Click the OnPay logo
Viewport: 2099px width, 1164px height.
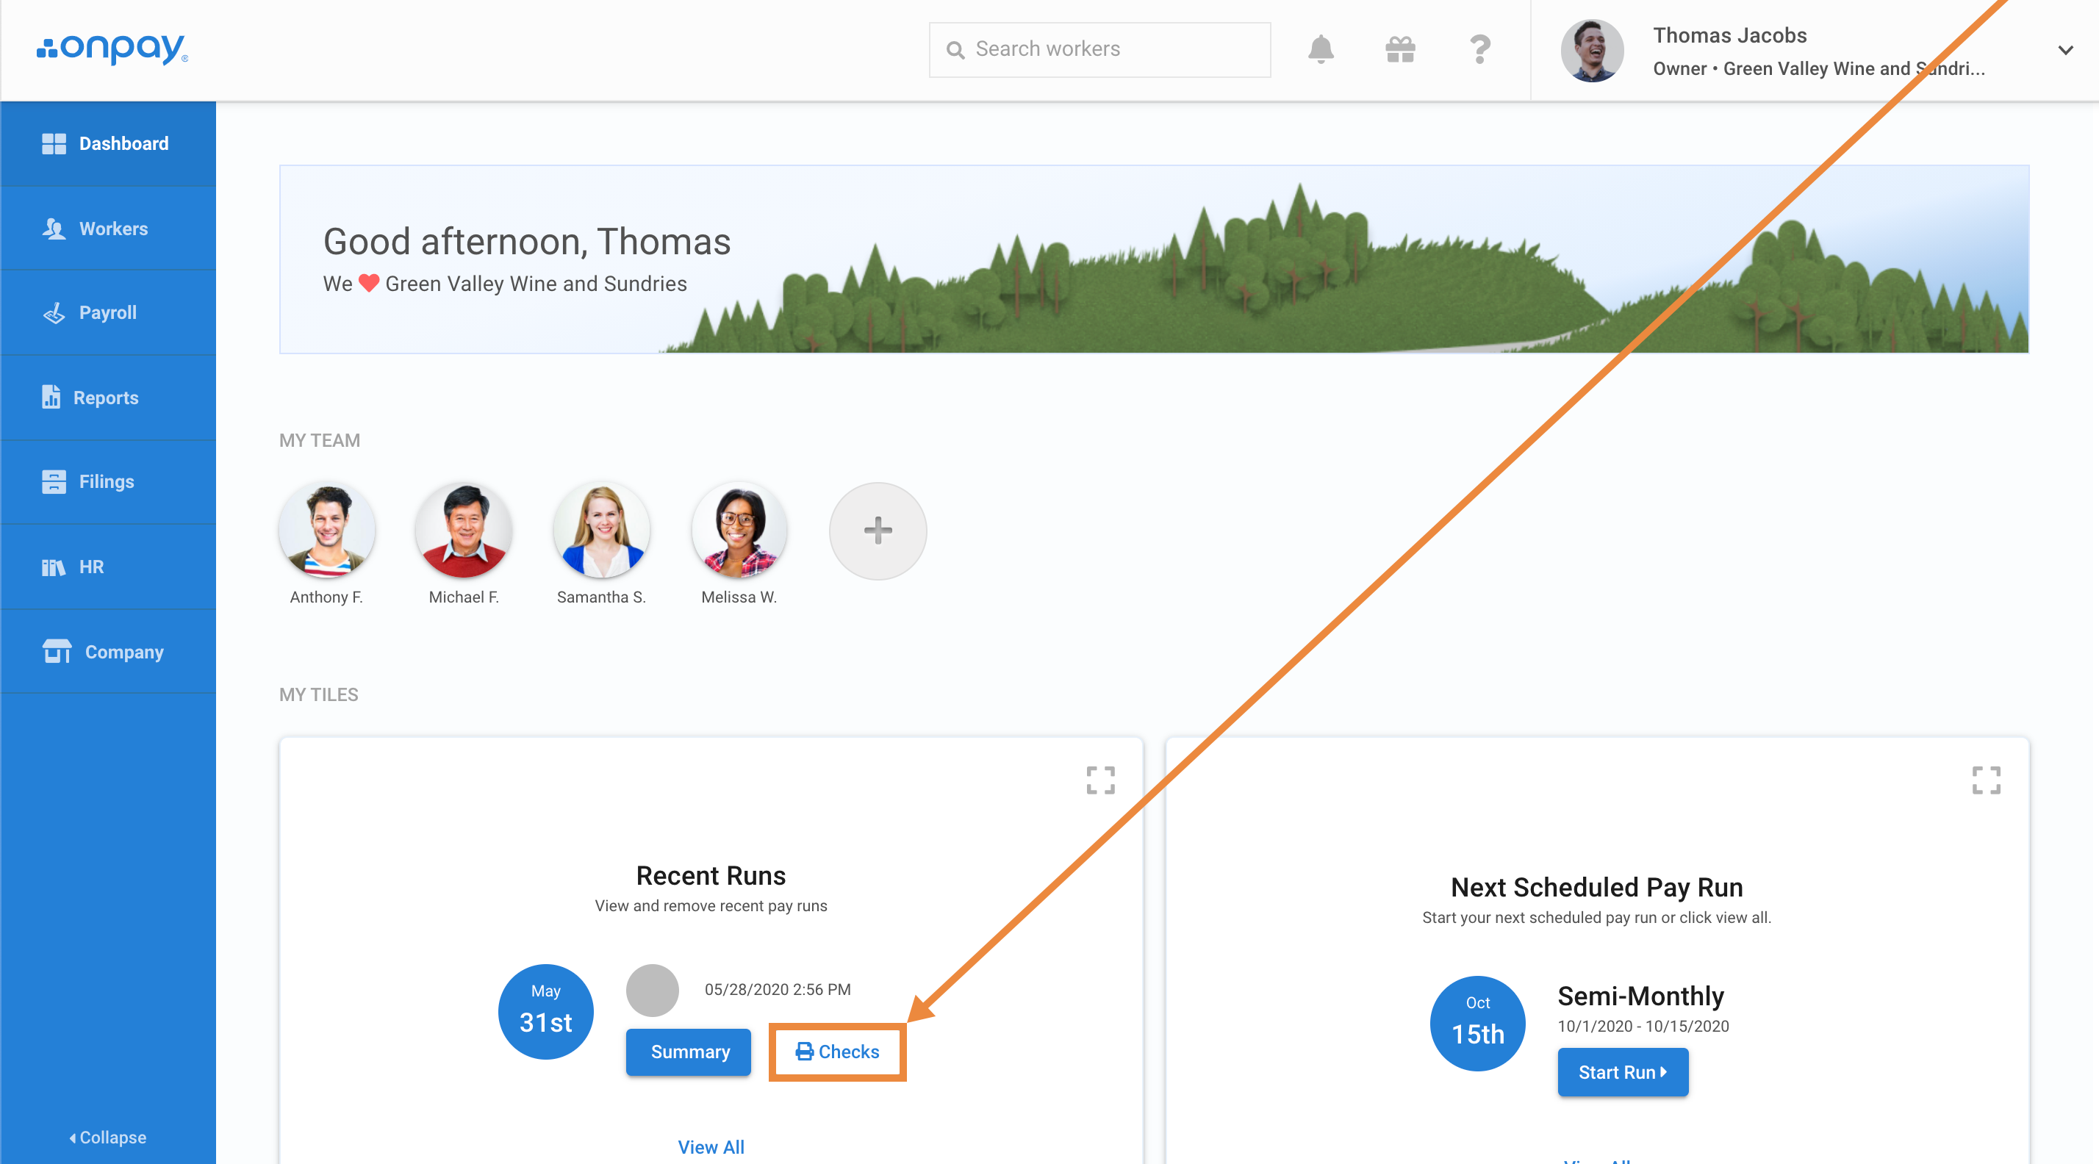pos(112,49)
